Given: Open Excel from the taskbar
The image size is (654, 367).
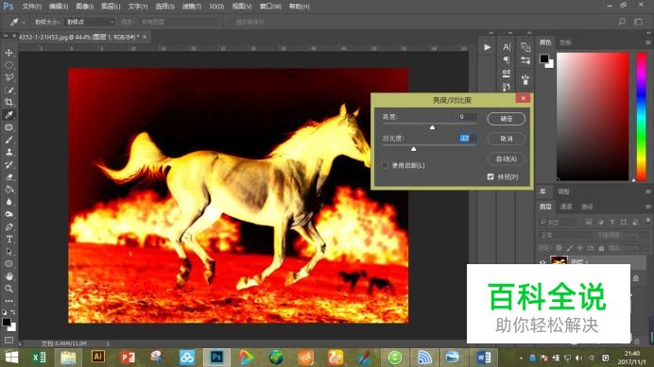Looking at the screenshot, I should [x=39, y=357].
